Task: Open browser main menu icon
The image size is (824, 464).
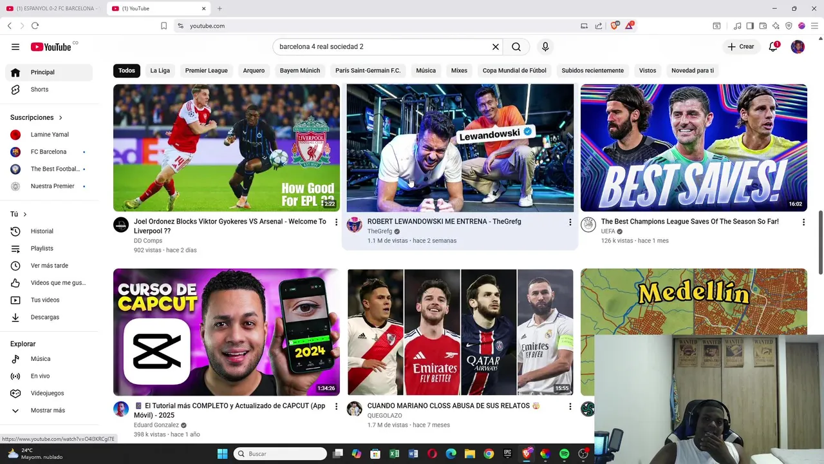Action: 814,26
